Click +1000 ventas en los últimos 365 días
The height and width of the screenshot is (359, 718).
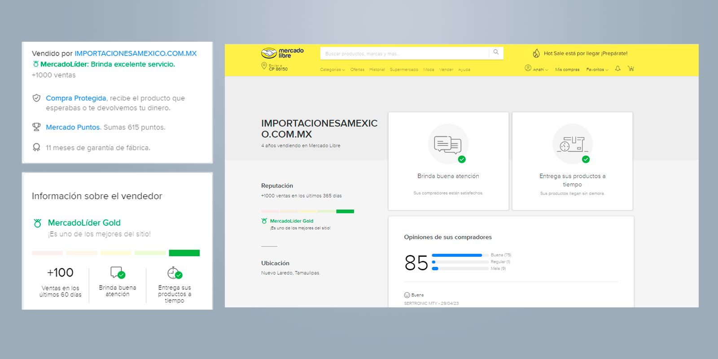point(301,196)
